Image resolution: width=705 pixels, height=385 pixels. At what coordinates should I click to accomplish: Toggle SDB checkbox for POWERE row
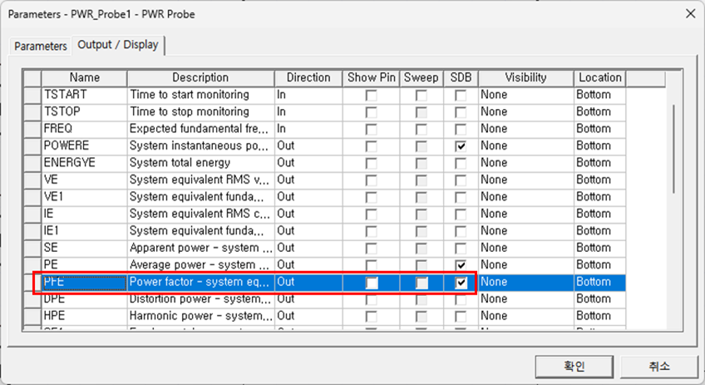coord(461,146)
